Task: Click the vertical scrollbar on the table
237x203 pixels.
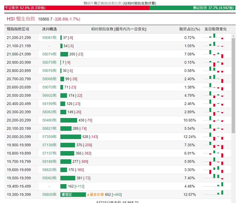Action: [x=233, y=85]
